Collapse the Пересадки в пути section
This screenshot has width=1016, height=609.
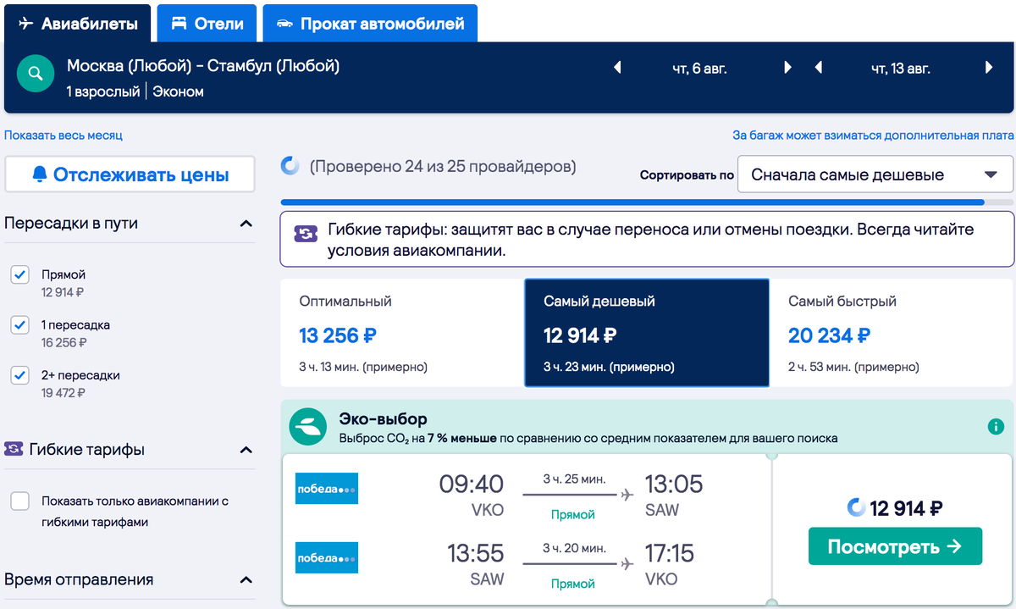pos(246,224)
